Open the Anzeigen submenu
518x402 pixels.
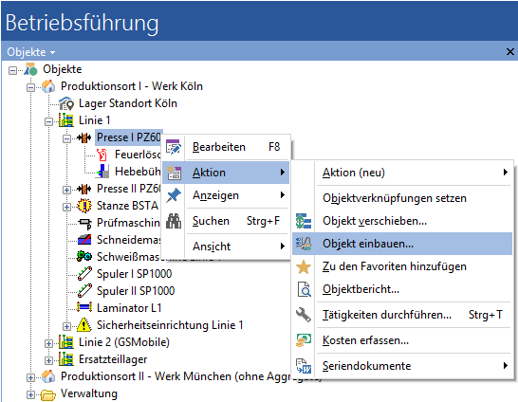227,195
